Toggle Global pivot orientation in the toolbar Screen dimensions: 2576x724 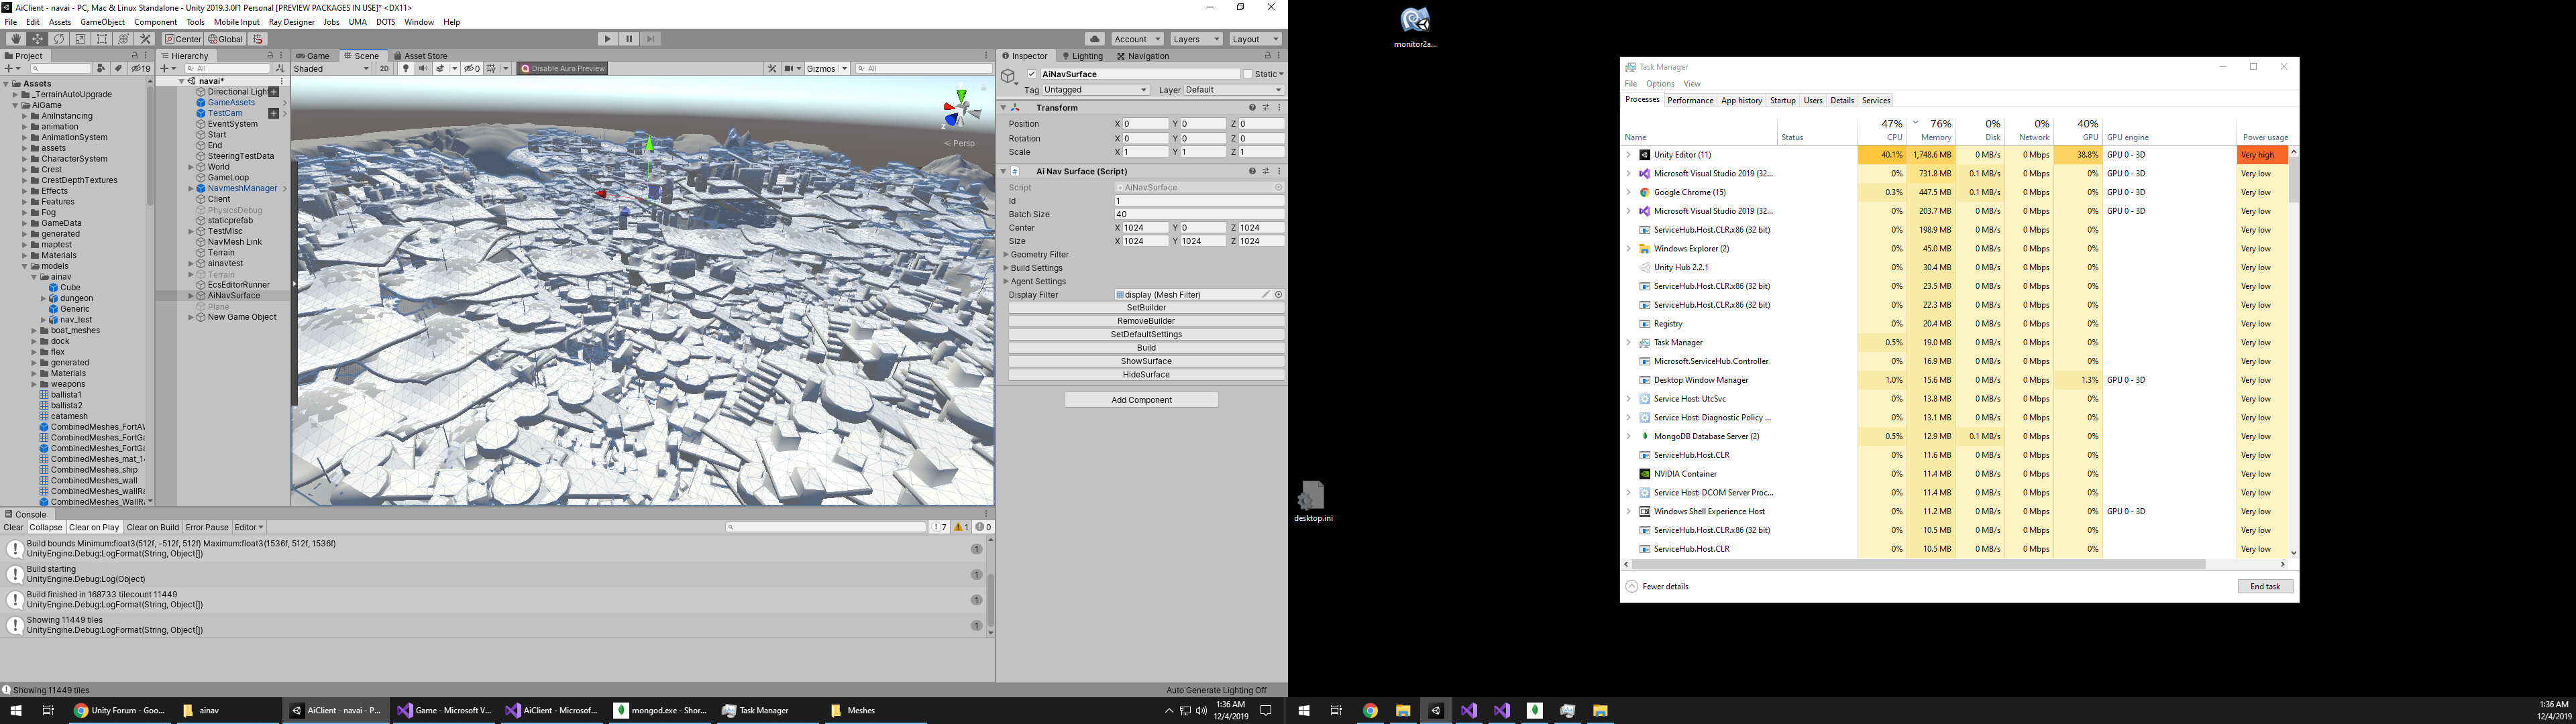pyautogui.click(x=227, y=38)
